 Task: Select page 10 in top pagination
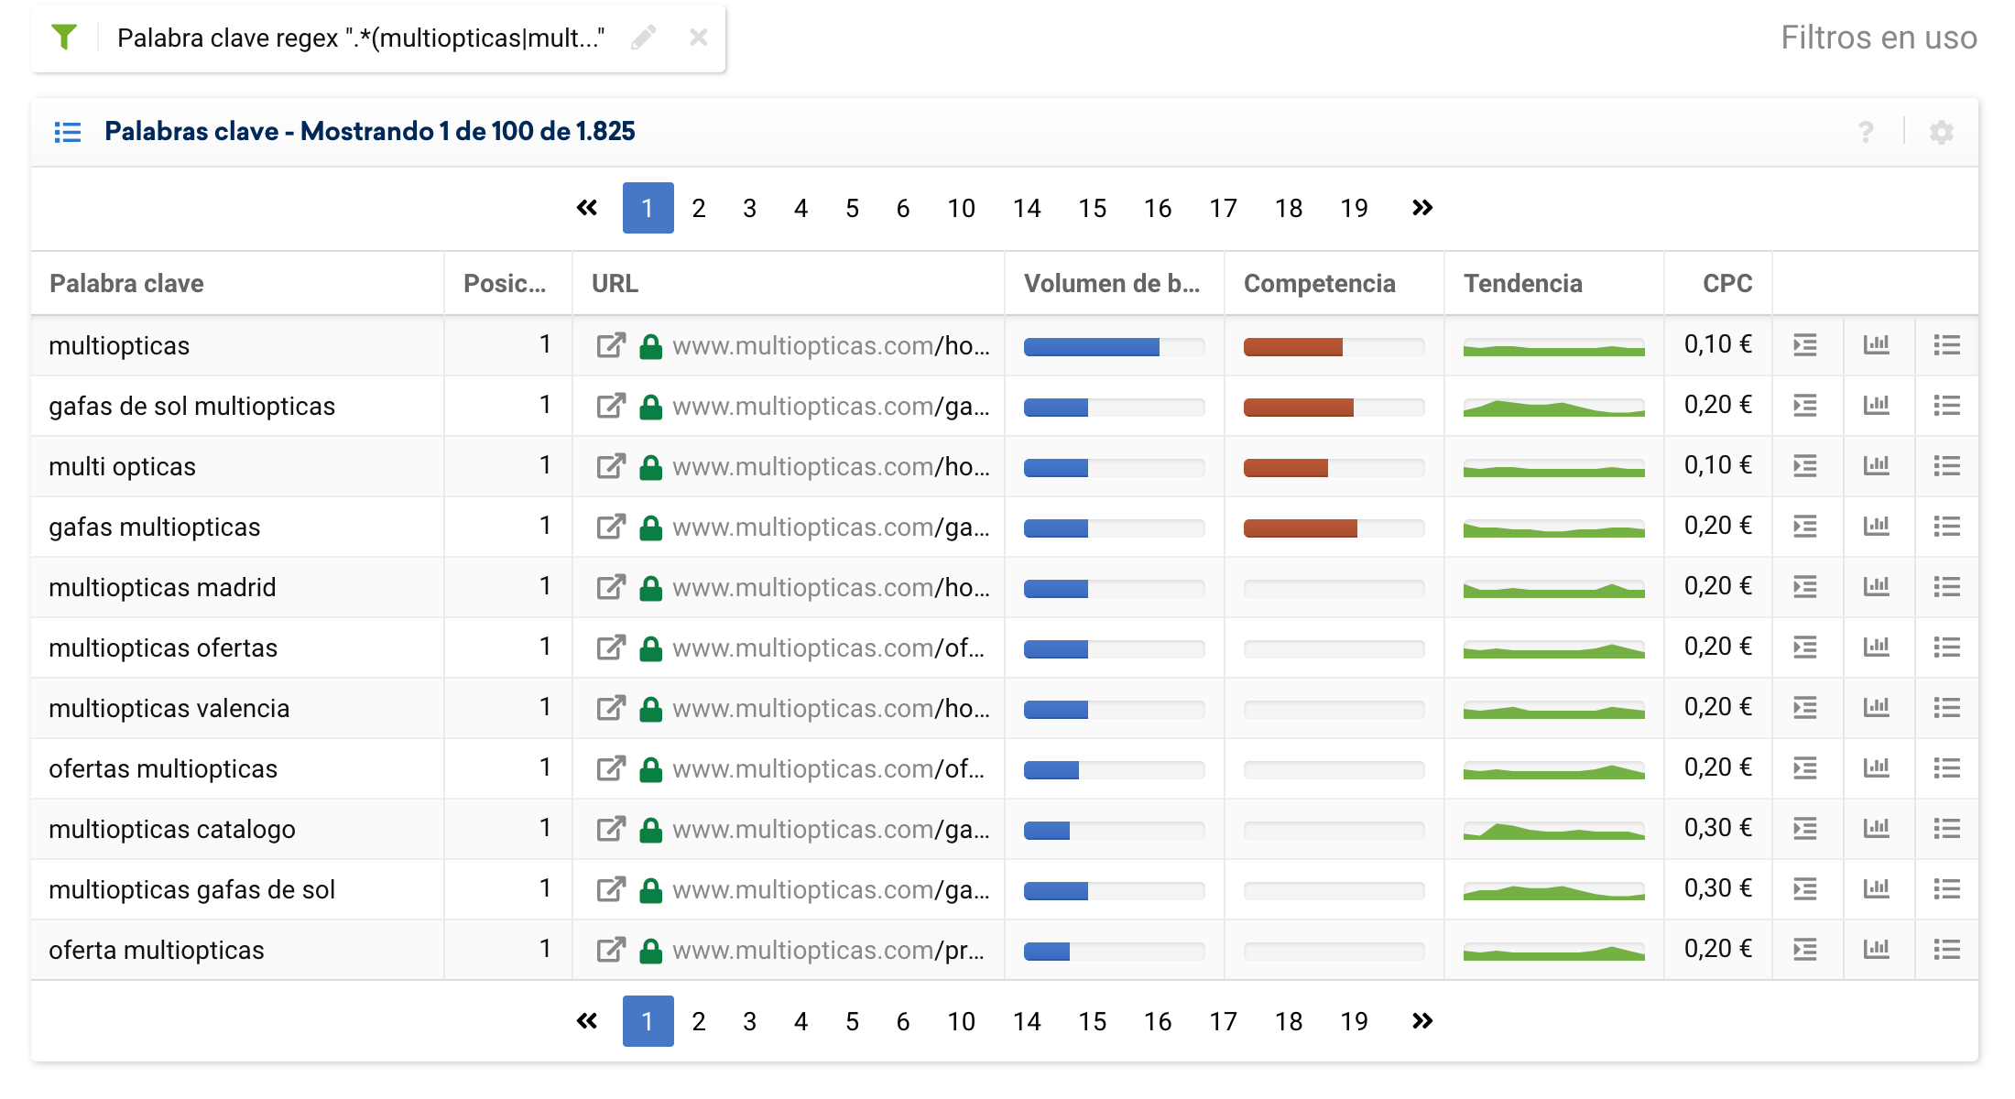(961, 208)
